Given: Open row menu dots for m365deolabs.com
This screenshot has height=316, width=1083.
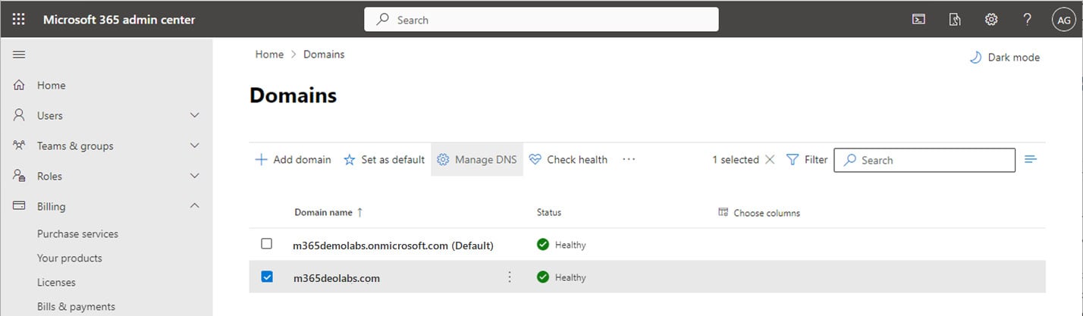Looking at the screenshot, I should pyautogui.click(x=510, y=277).
